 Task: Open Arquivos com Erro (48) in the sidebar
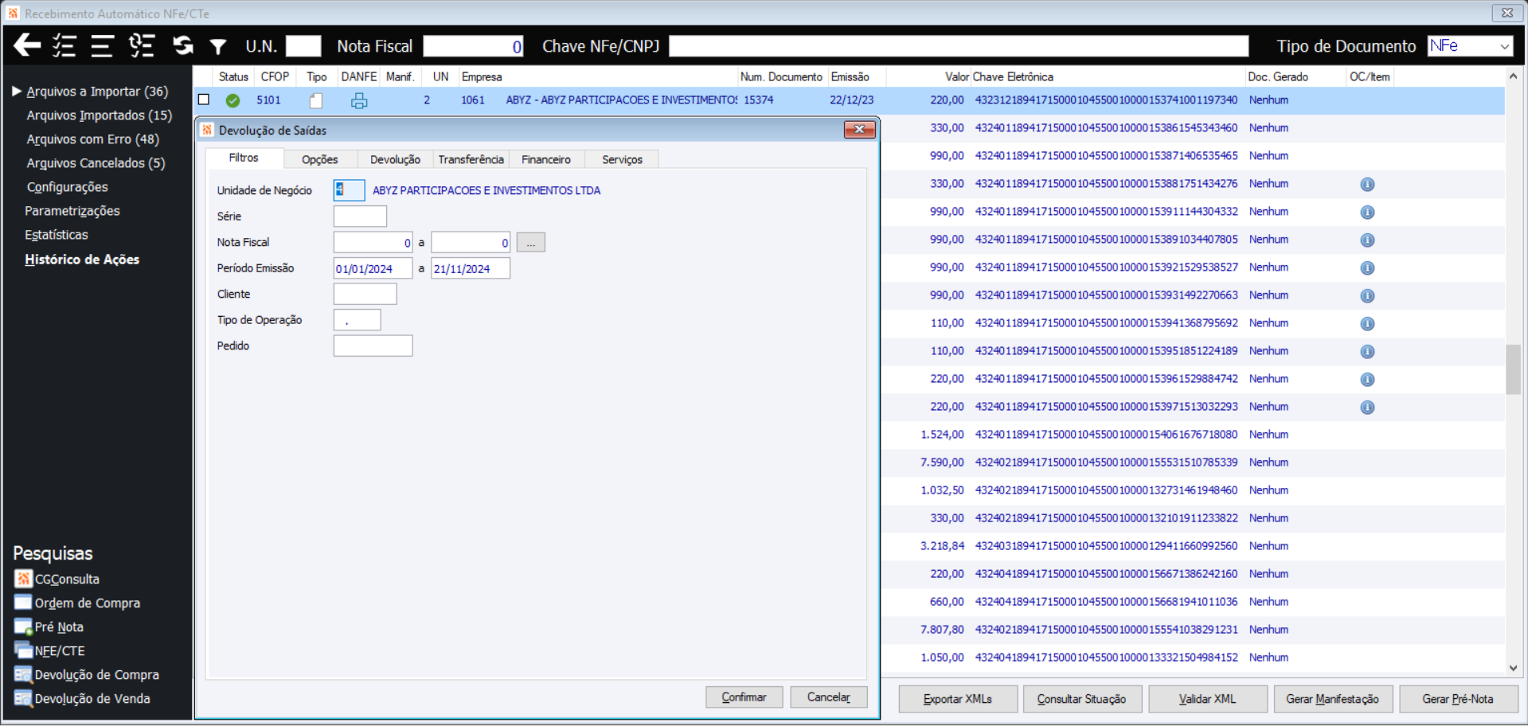(x=93, y=139)
